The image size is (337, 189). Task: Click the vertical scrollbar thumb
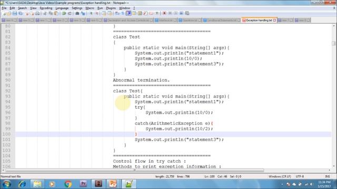click(333, 44)
